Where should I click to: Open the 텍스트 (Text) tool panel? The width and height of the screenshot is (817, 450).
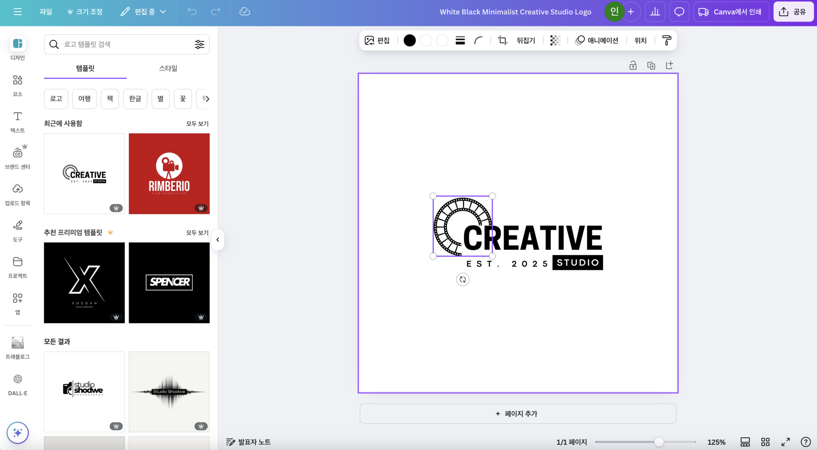pos(17,122)
